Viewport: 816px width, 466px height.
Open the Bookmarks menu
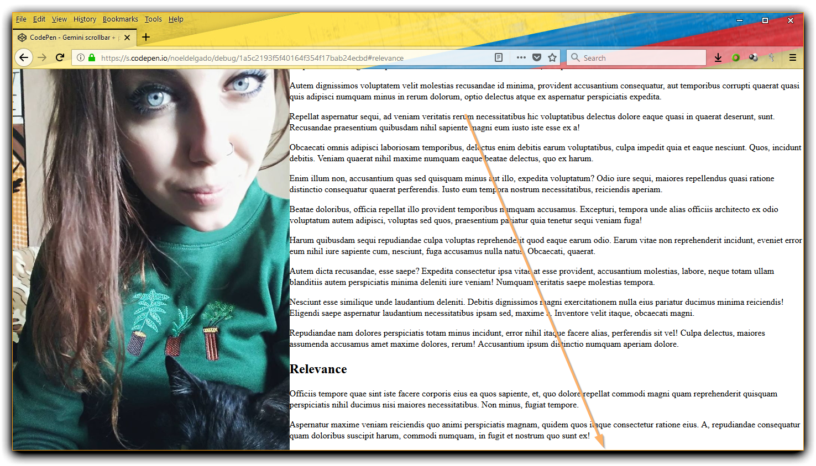coord(120,19)
